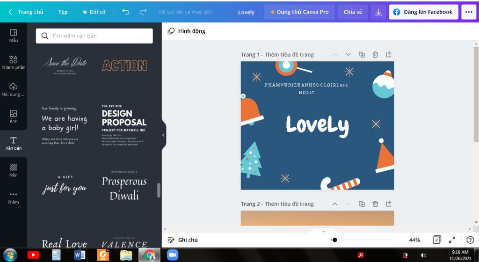Add new page after page 1
Image resolution: width=479 pixels, height=262 pixels.
click(389, 54)
